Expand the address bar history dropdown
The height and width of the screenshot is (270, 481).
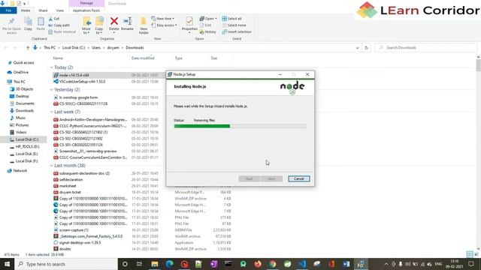point(357,48)
